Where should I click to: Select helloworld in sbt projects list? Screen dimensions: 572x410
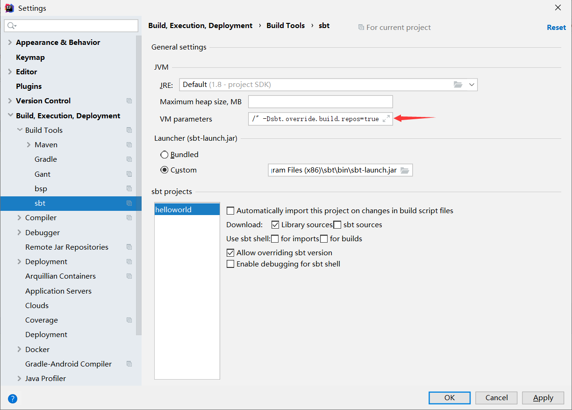[187, 209]
